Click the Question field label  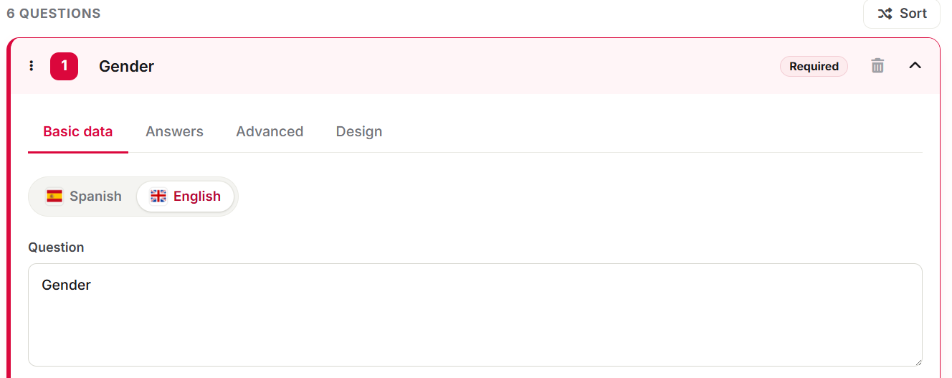coord(56,247)
